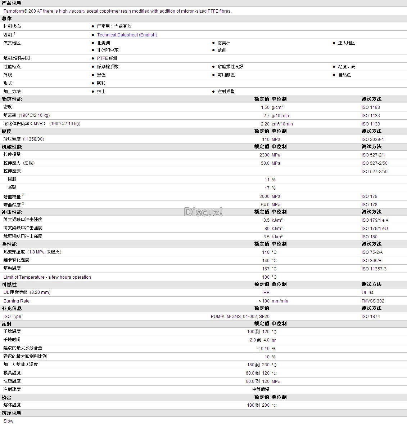
Task: Select the 球压硬度 (H 358/30) row label
Action: point(23,139)
